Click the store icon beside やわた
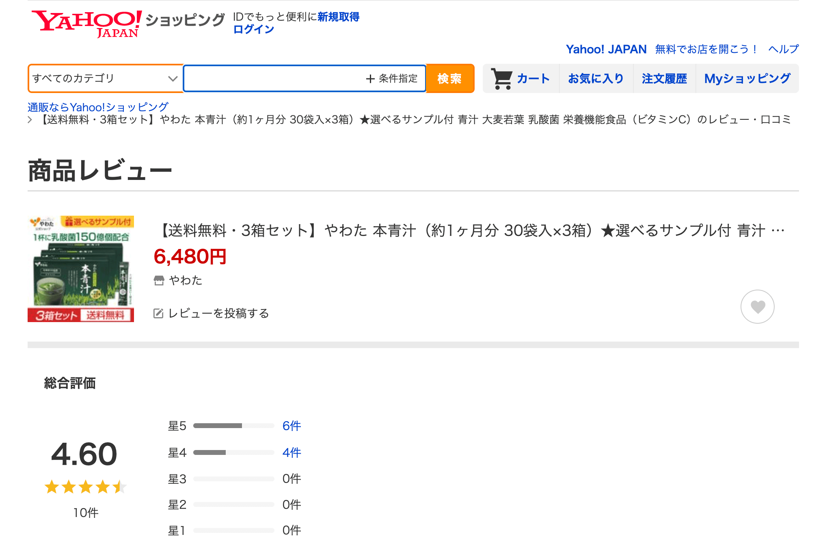 pyautogui.click(x=159, y=280)
